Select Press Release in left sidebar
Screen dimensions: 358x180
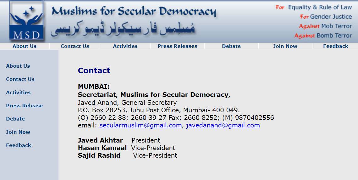point(24,106)
